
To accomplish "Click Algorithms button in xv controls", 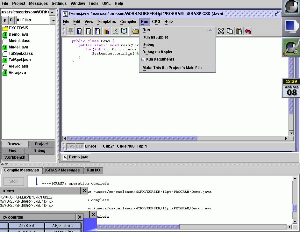I will tap(63, 226).
